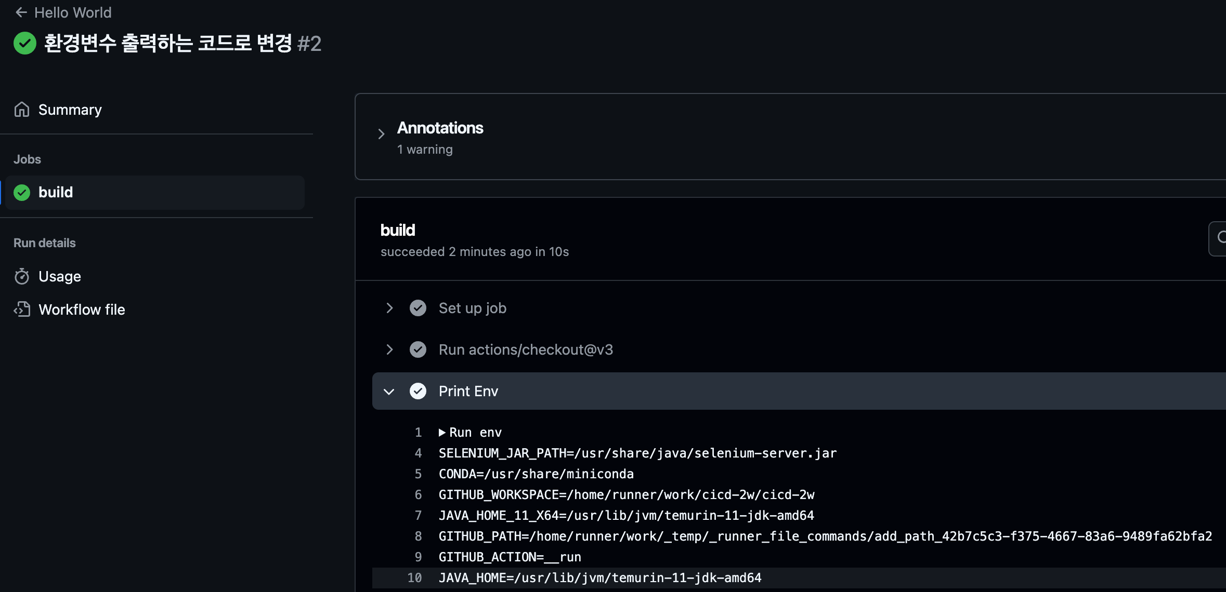Click the green success icon beside run title
This screenshot has height=592, width=1226.
point(25,43)
